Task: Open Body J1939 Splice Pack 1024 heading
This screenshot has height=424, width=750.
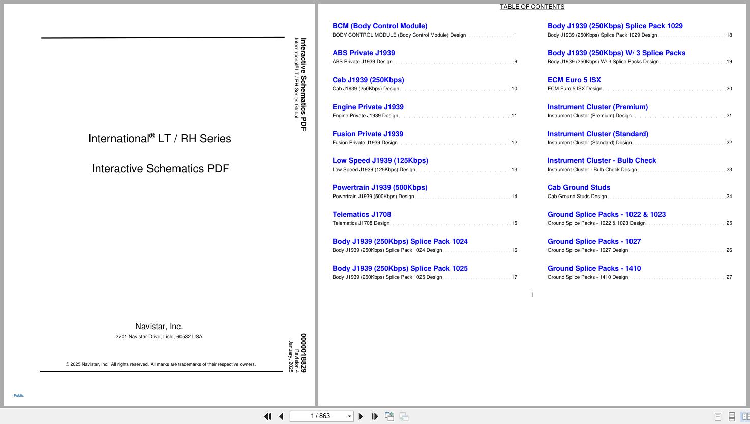Action: click(x=400, y=241)
